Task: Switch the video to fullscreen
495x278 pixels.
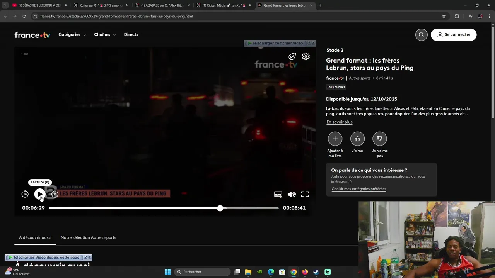Action: [305, 194]
